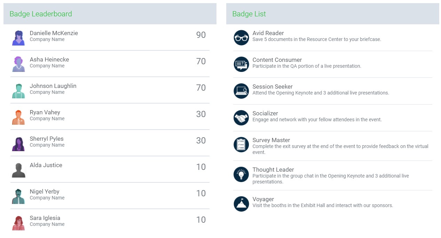441x238 pixels.
Task: Open the Thought Leader badge title
Action: pos(273,170)
